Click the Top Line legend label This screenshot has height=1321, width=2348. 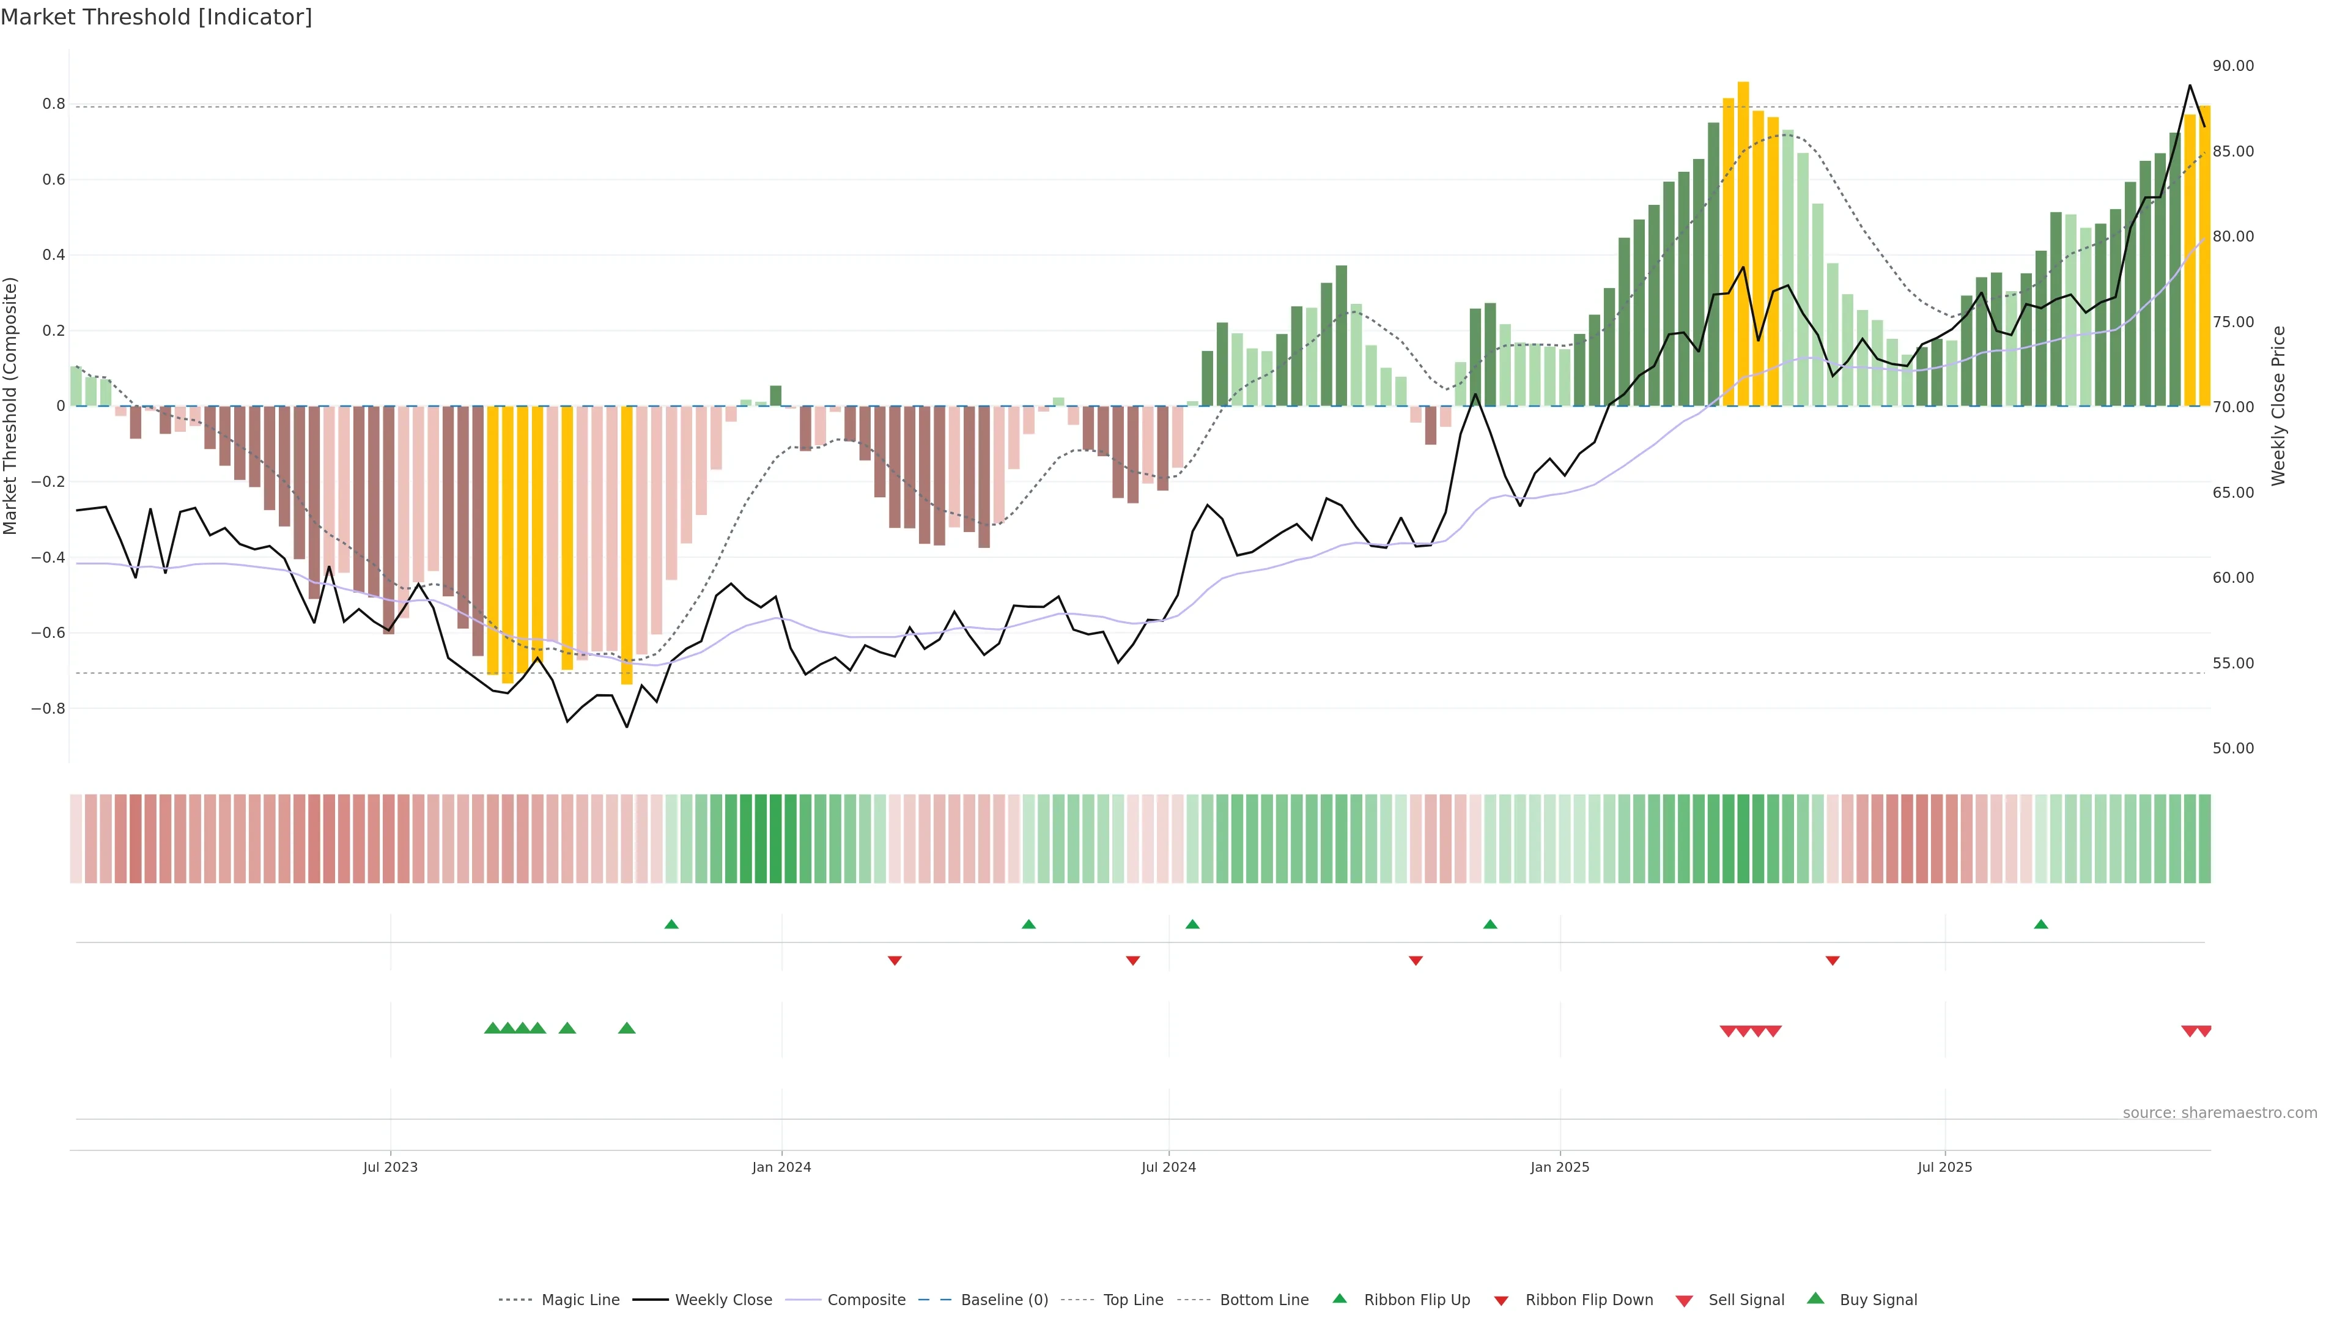coord(1133,1300)
